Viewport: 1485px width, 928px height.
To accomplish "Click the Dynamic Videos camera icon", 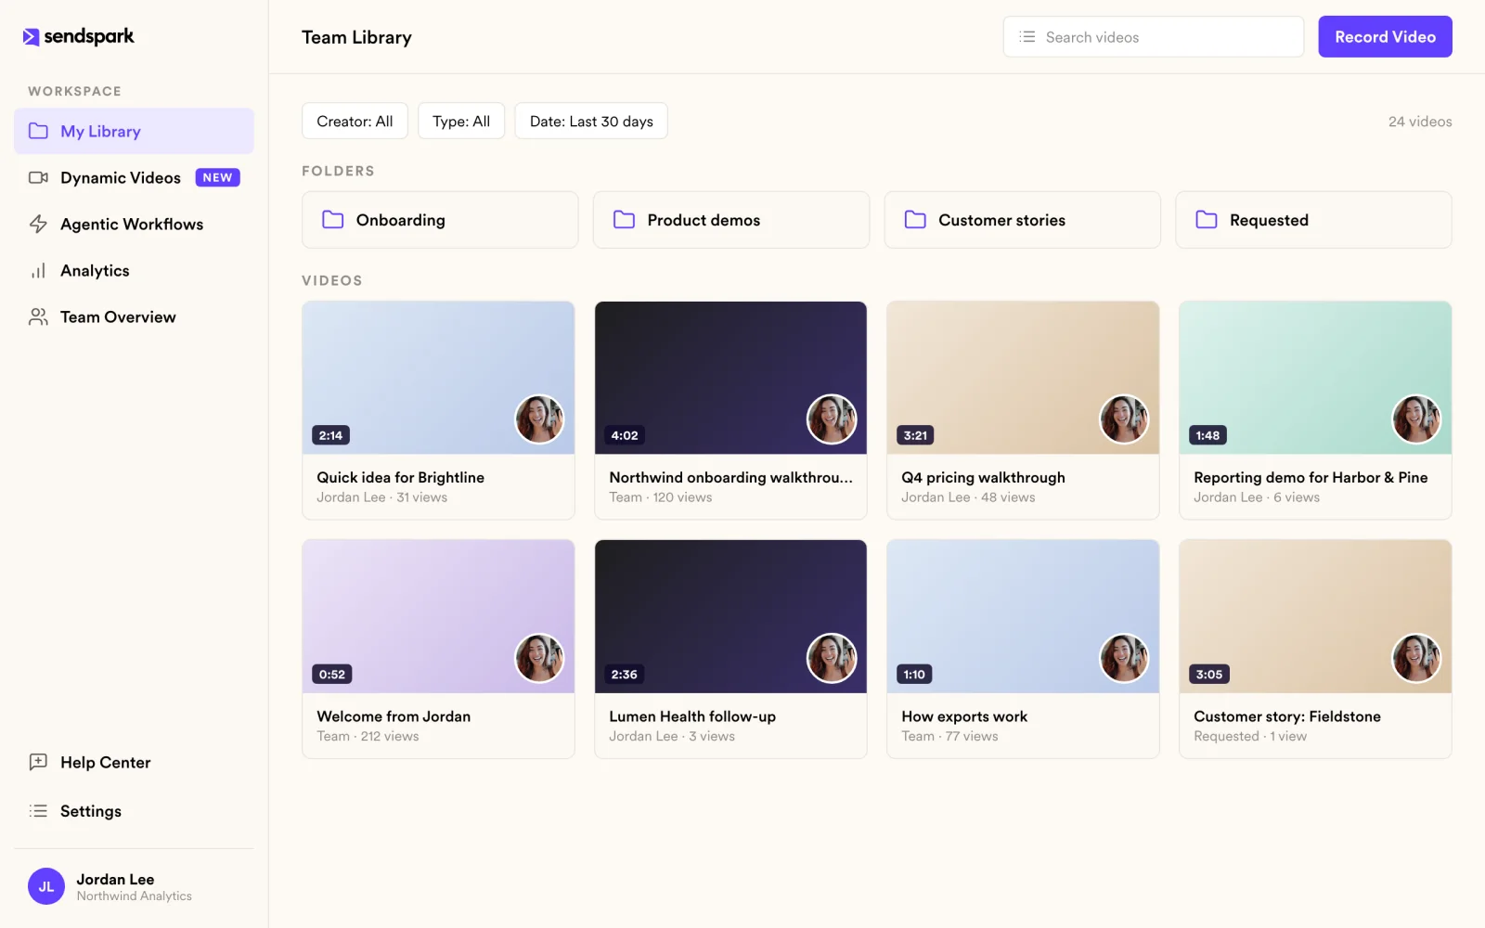I will click(38, 177).
